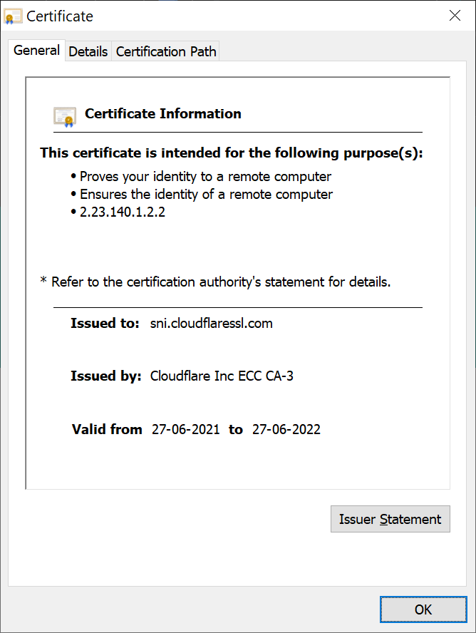Screen dimensions: 476x633
Task: Click the Cloudflare Inc ECC CA-3 issuer name
Action: tap(222, 376)
